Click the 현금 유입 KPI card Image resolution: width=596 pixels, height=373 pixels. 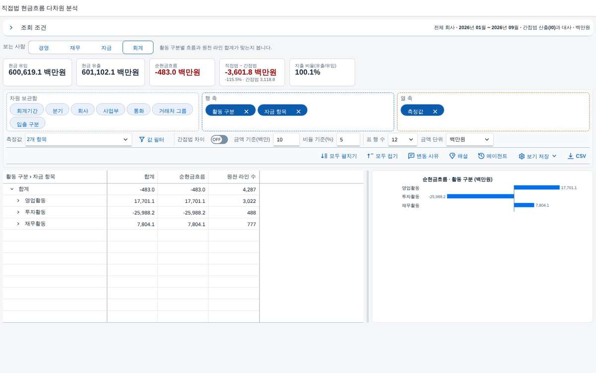pyautogui.click(x=37, y=72)
